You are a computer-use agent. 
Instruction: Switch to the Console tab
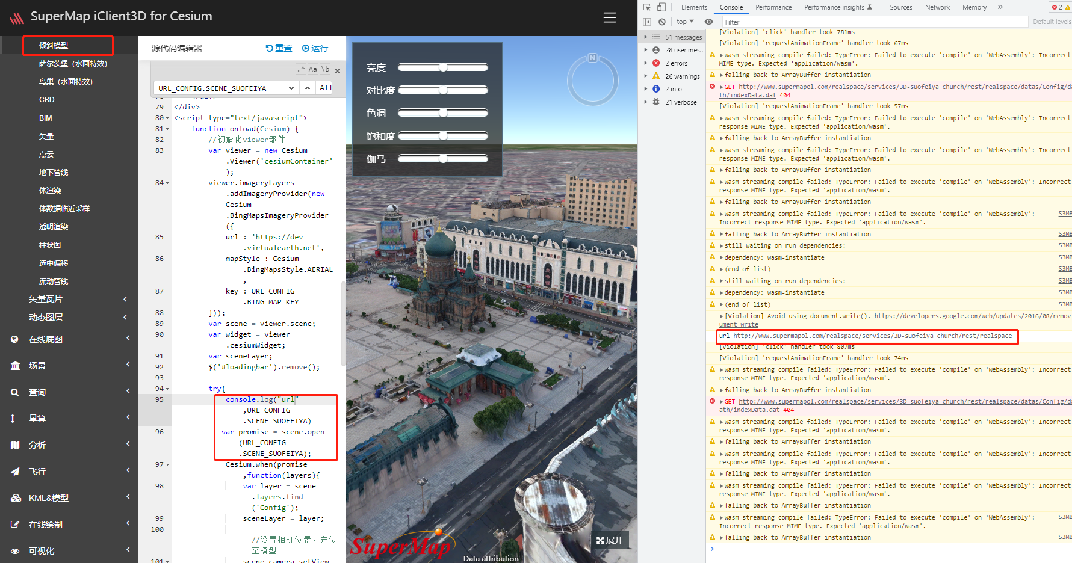[731, 7]
